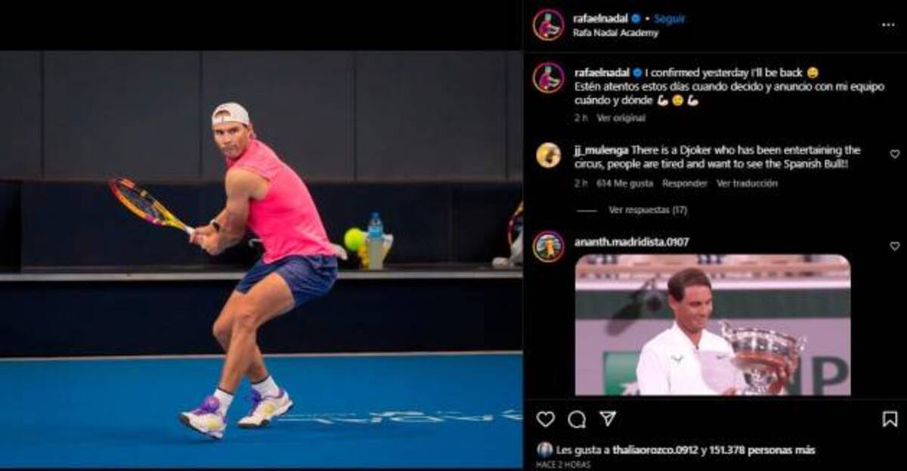
Task: Like the post with the heart icon
Action: point(545,419)
